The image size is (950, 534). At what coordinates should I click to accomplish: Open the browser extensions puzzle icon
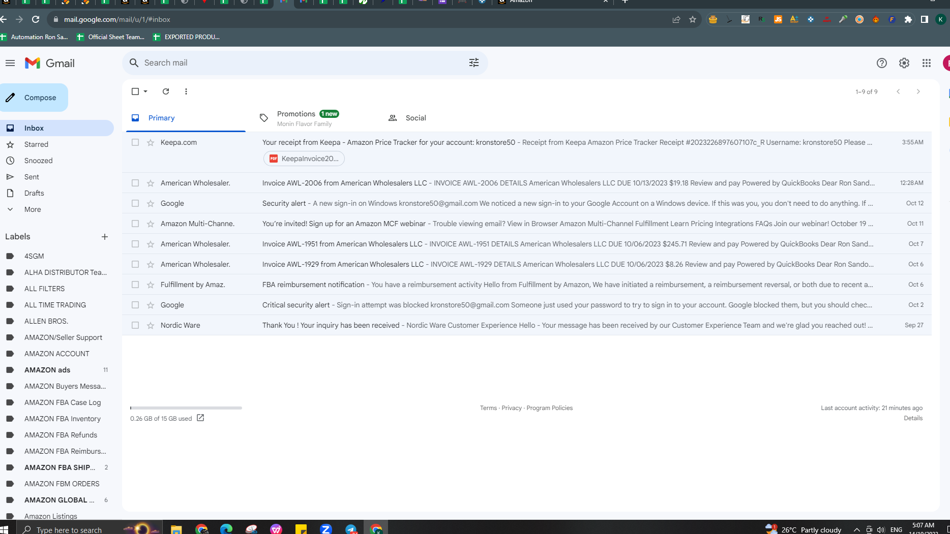(908, 19)
